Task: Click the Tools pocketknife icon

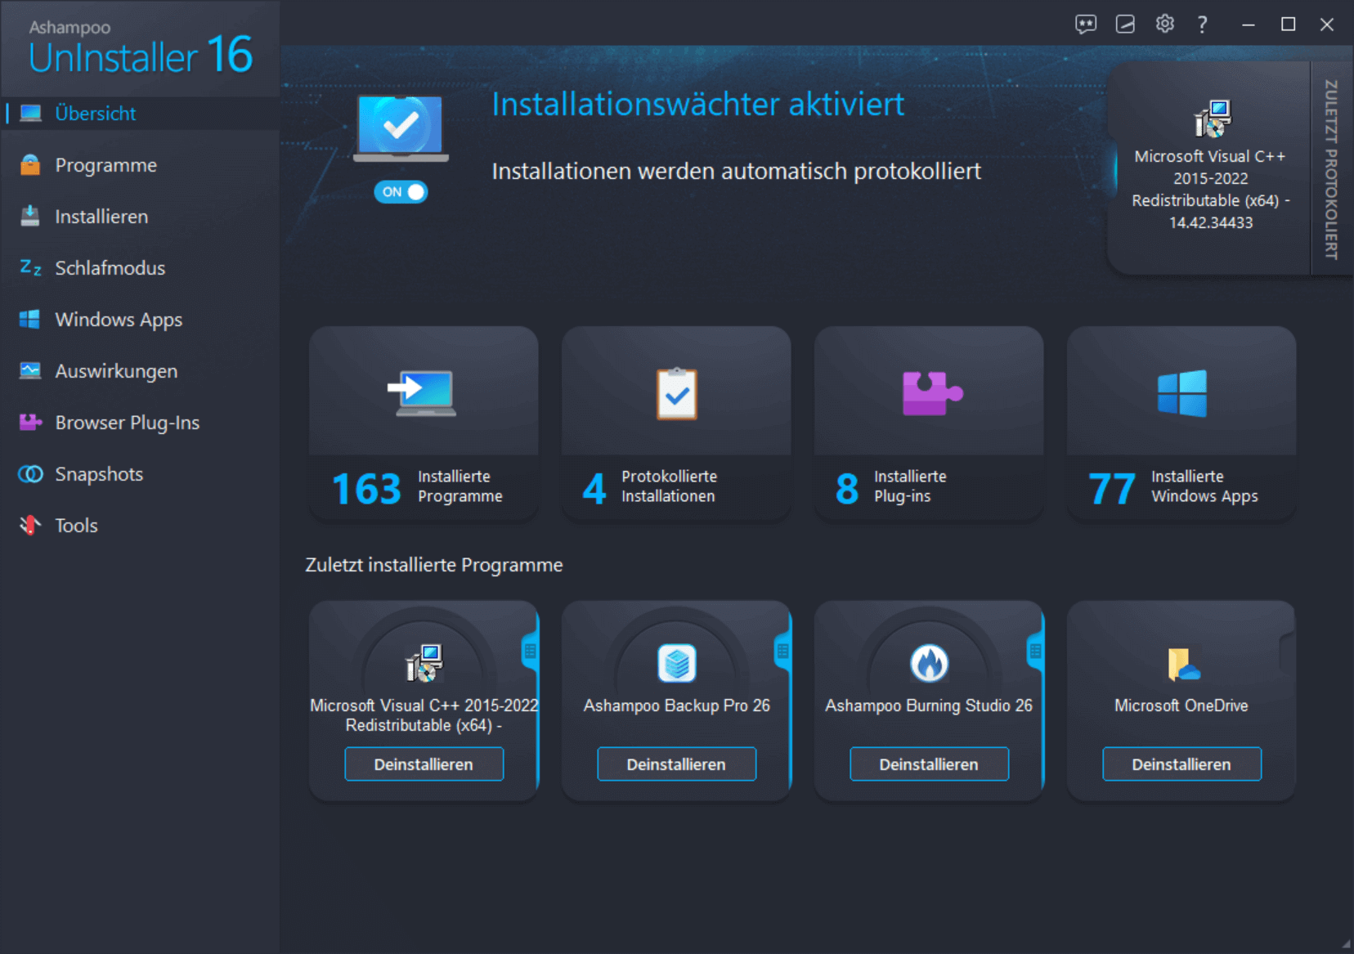Action: [29, 525]
